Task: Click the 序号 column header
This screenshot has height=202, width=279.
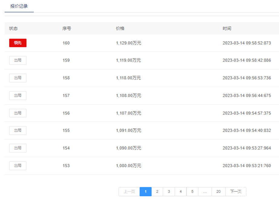Action: click(67, 28)
